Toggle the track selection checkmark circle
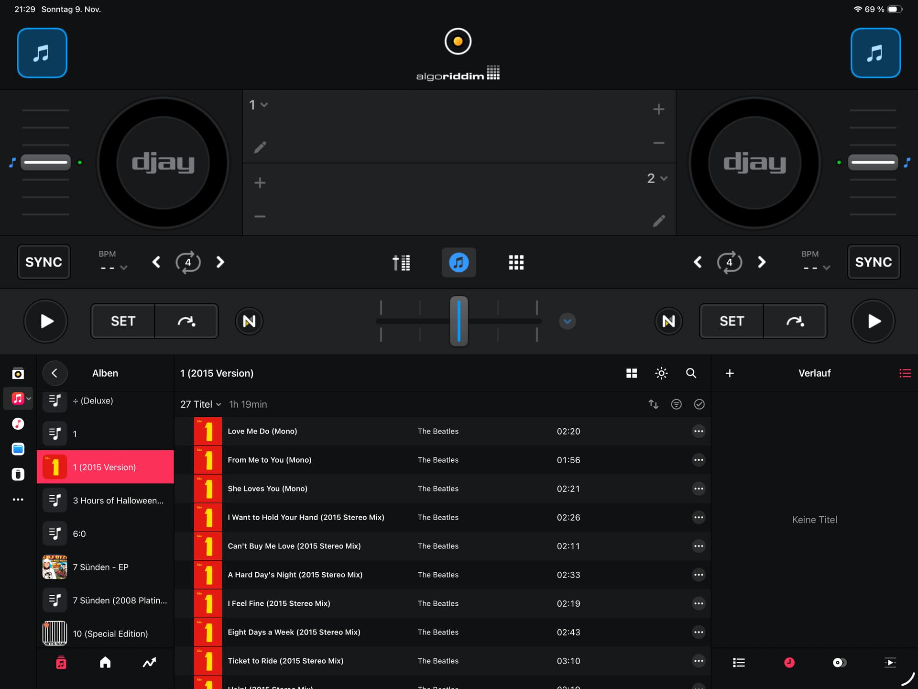The width and height of the screenshot is (918, 689). [699, 404]
